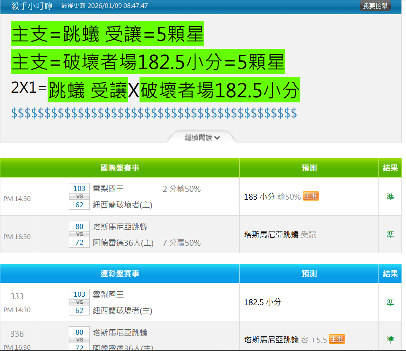
Task: Click the 最後更新 timestamp in the header
Action: [x=104, y=6]
